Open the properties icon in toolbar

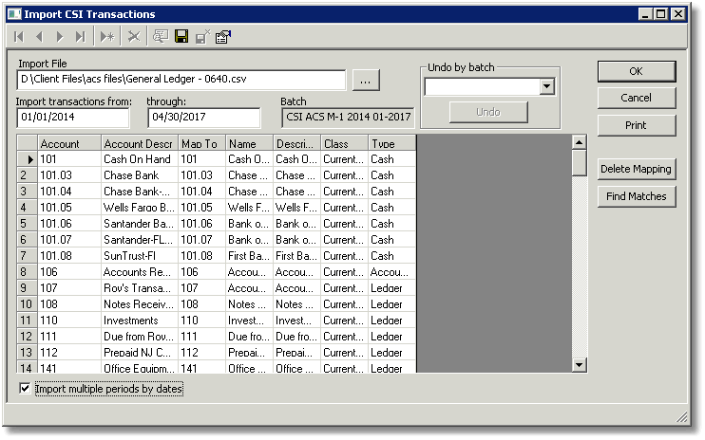tap(223, 37)
